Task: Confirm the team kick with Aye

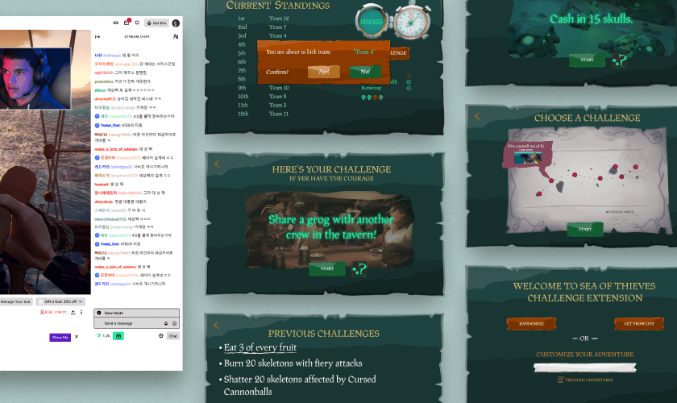Action: [x=324, y=72]
